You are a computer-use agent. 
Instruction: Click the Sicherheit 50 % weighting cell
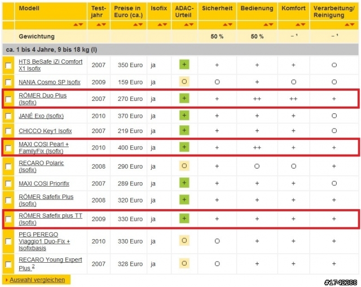pos(217,36)
